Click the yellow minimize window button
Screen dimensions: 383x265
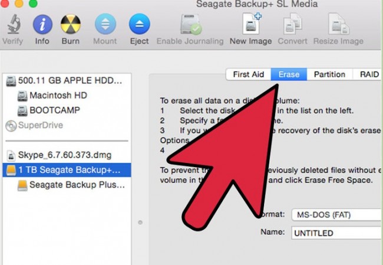click(x=19, y=3)
